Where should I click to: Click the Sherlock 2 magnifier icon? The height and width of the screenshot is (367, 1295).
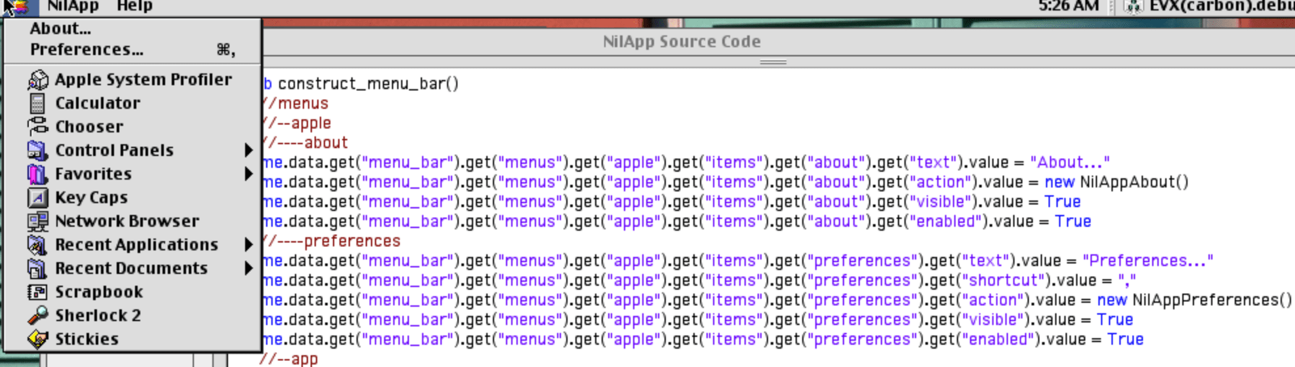[38, 315]
